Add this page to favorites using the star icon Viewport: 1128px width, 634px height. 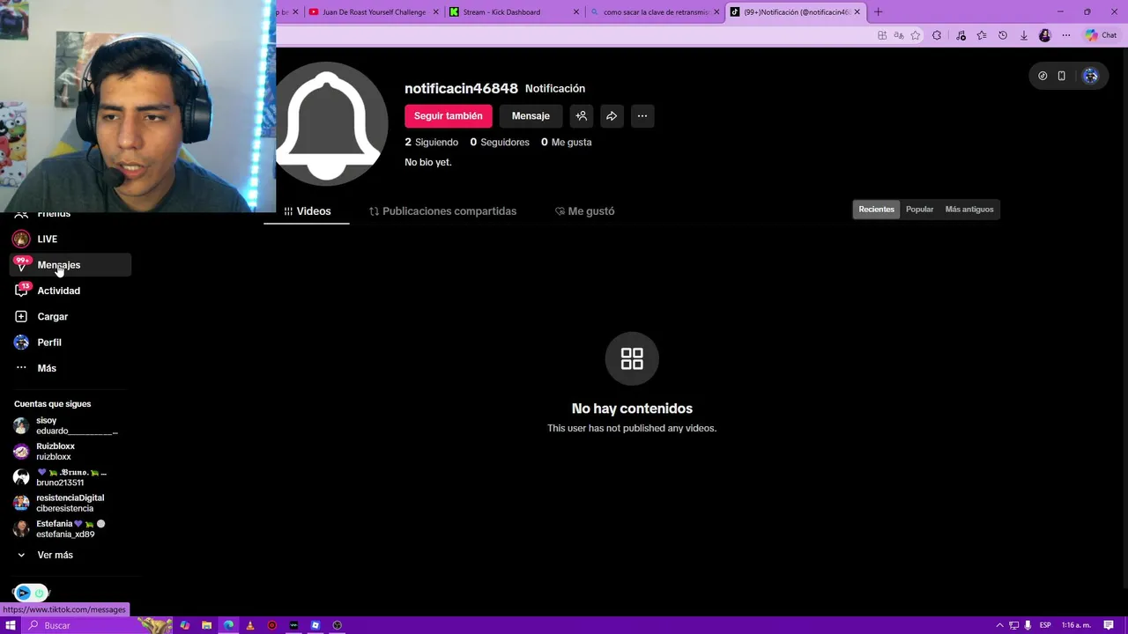click(x=916, y=35)
